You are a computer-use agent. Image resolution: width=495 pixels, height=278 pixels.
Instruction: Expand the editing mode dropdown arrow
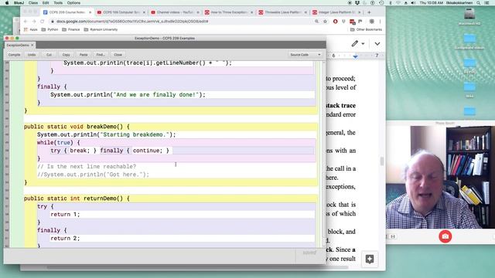pyautogui.click(x=363, y=44)
